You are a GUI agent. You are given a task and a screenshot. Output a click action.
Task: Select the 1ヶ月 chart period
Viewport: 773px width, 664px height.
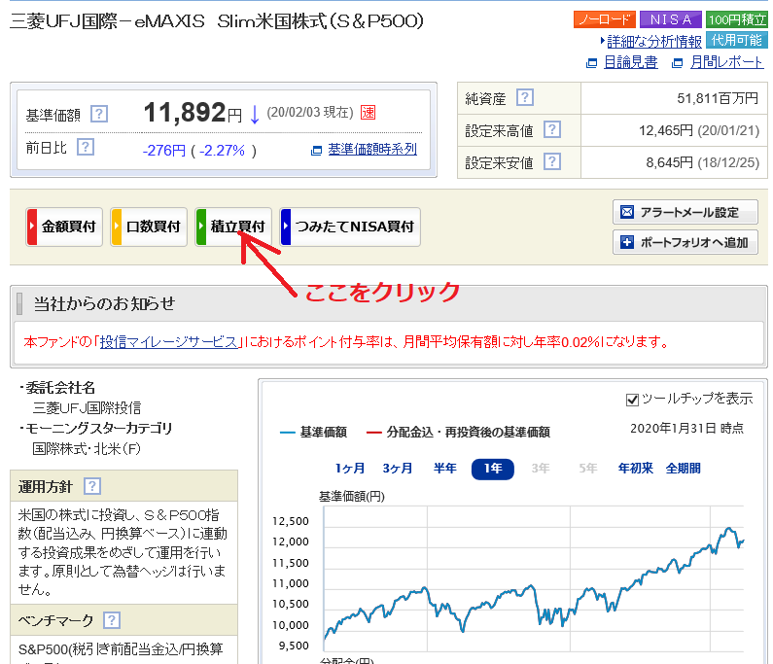350,469
